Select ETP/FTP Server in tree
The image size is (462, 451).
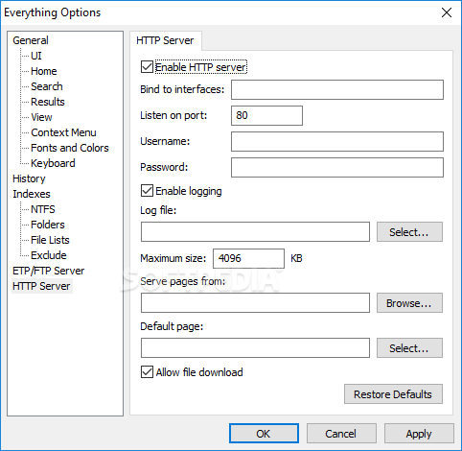[x=49, y=271]
